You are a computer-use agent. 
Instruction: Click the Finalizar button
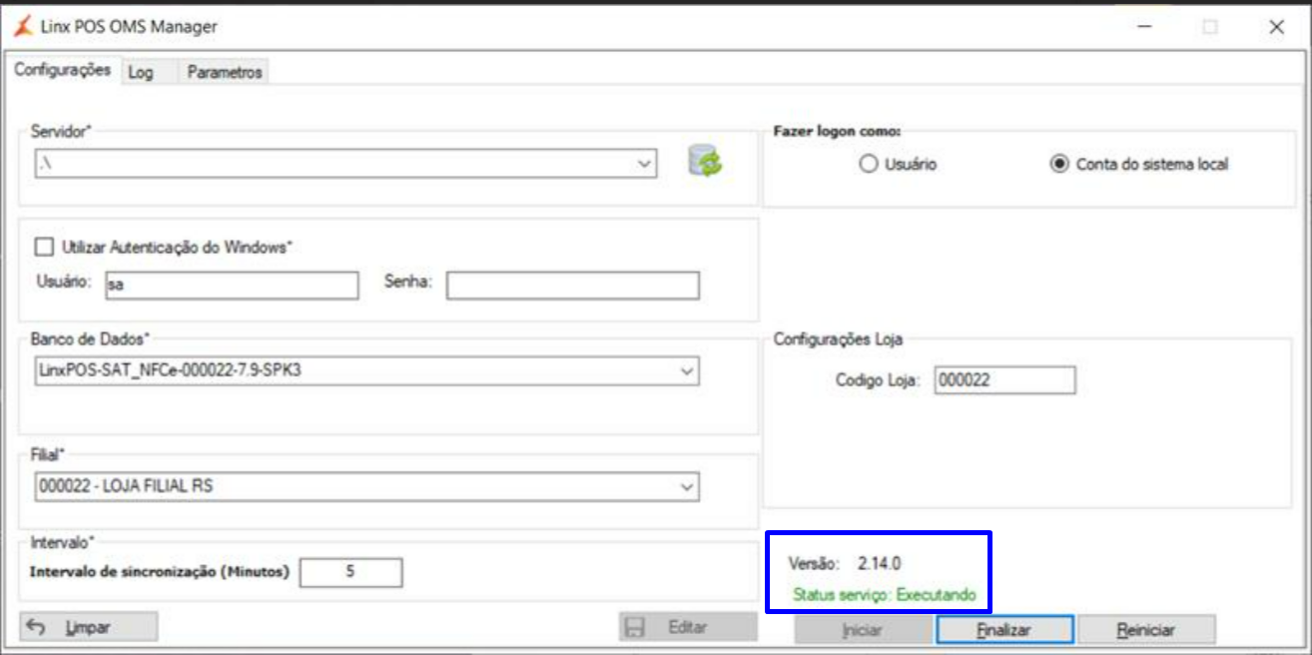tap(1004, 630)
